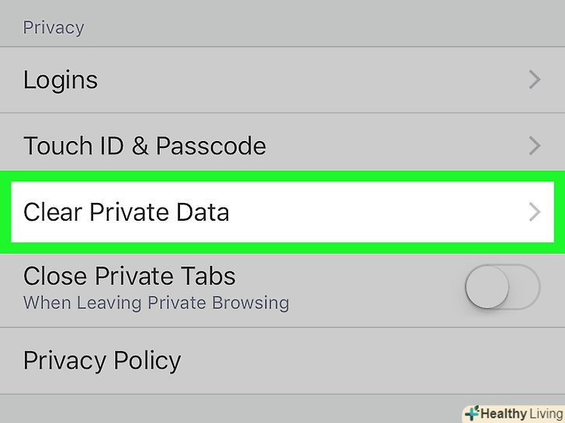Image resolution: width=565 pixels, height=423 pixels.
Task: Toggle the Close Private Tabs switch
Action: point(501,288)
